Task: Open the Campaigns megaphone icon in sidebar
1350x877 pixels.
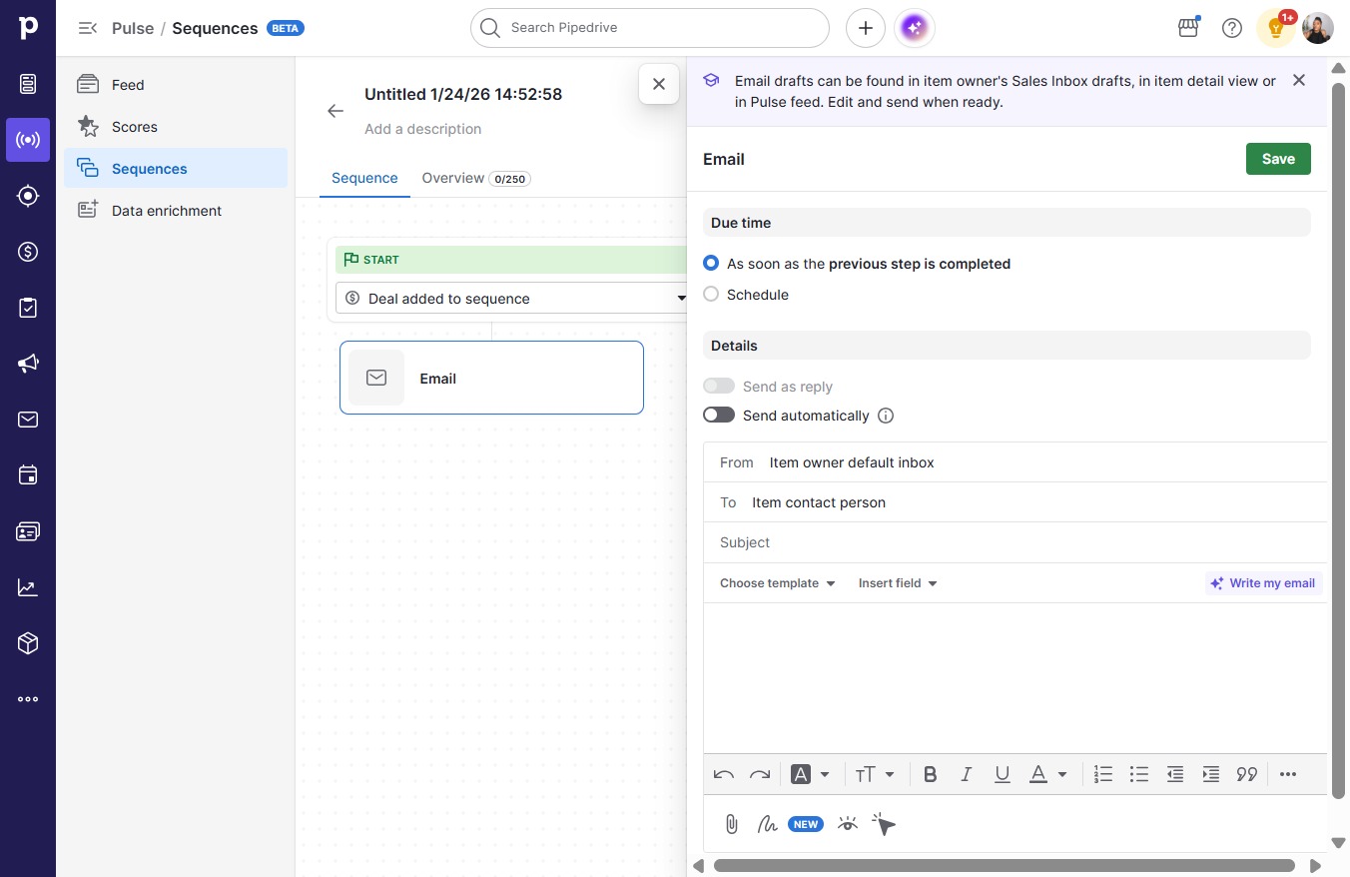Action: pyautogui.click(x=28, y=364)
